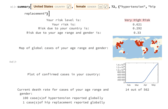The width and height of the screenshot is (168, 109).
Task: Click the risk value 0.621
Action: click(x=137, y=25)
